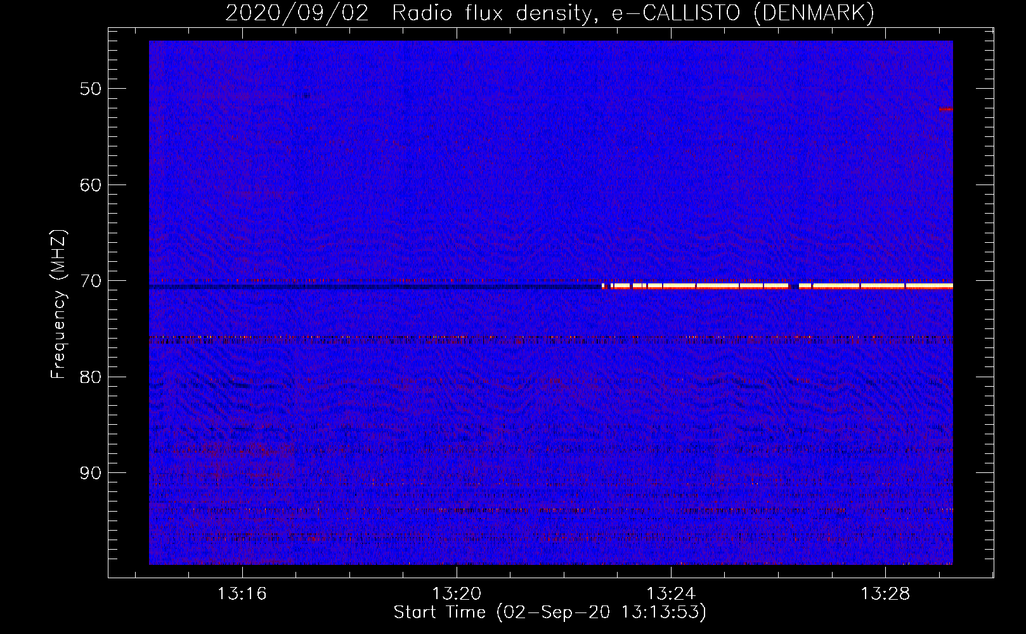Click the 70 frequency tick label

tap(91, 281)
